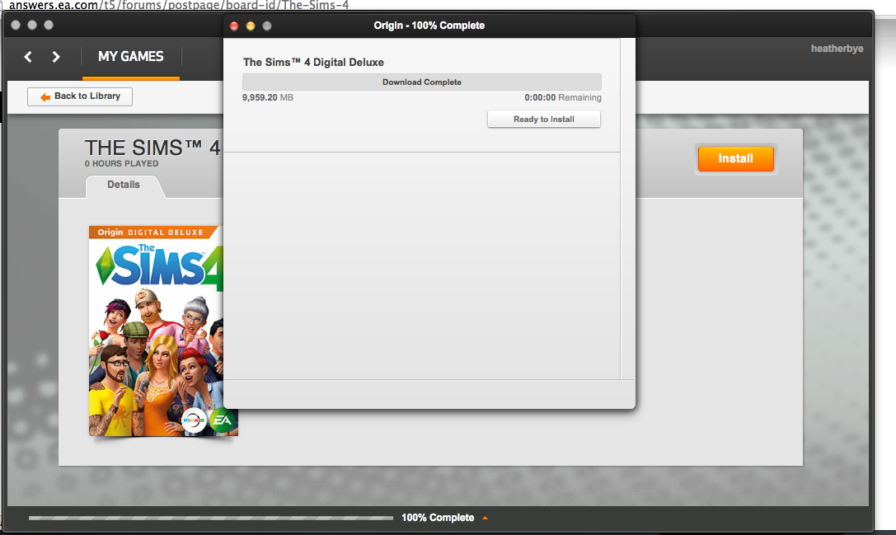Image resolution: width=896 pixels, height=535 pixels.
Task: Select the Details tab
Action: click(x=124, y=185)
